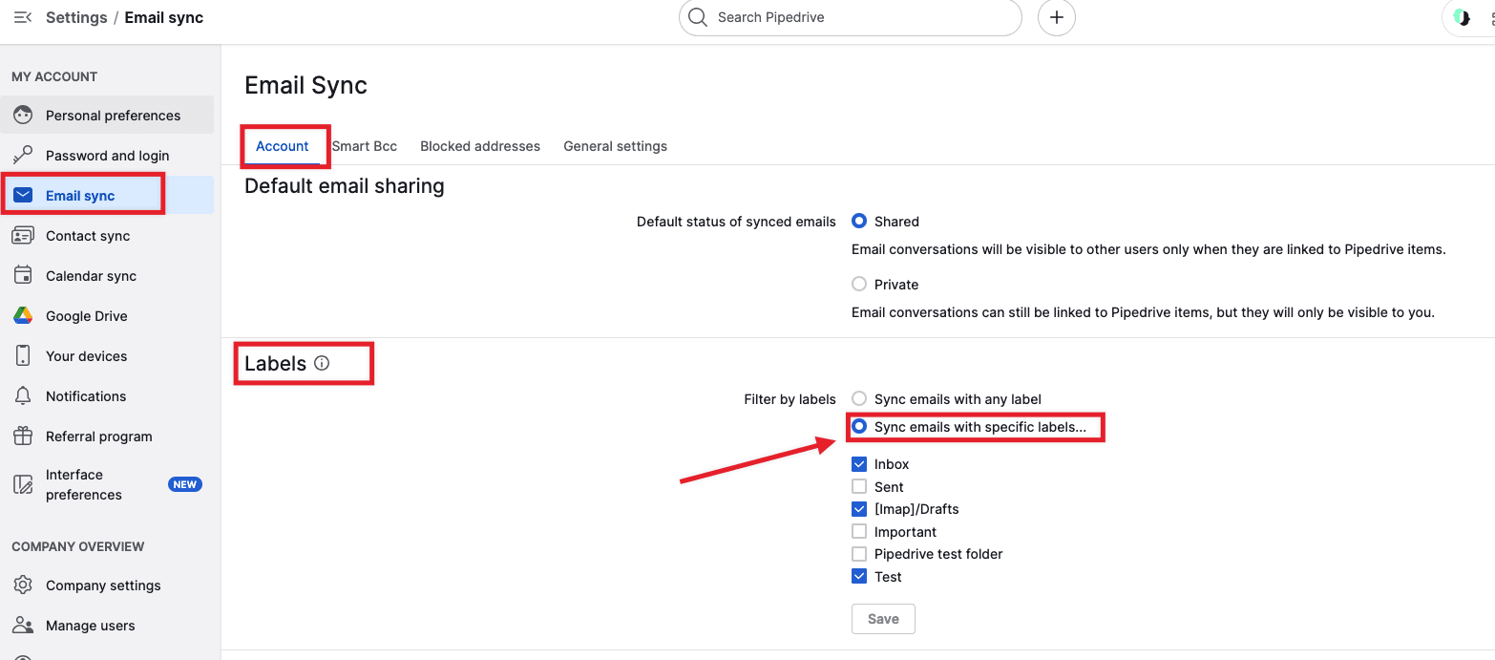
Task: Enable the Pipedrive test folder checkbox
Action: click(859, 554)
